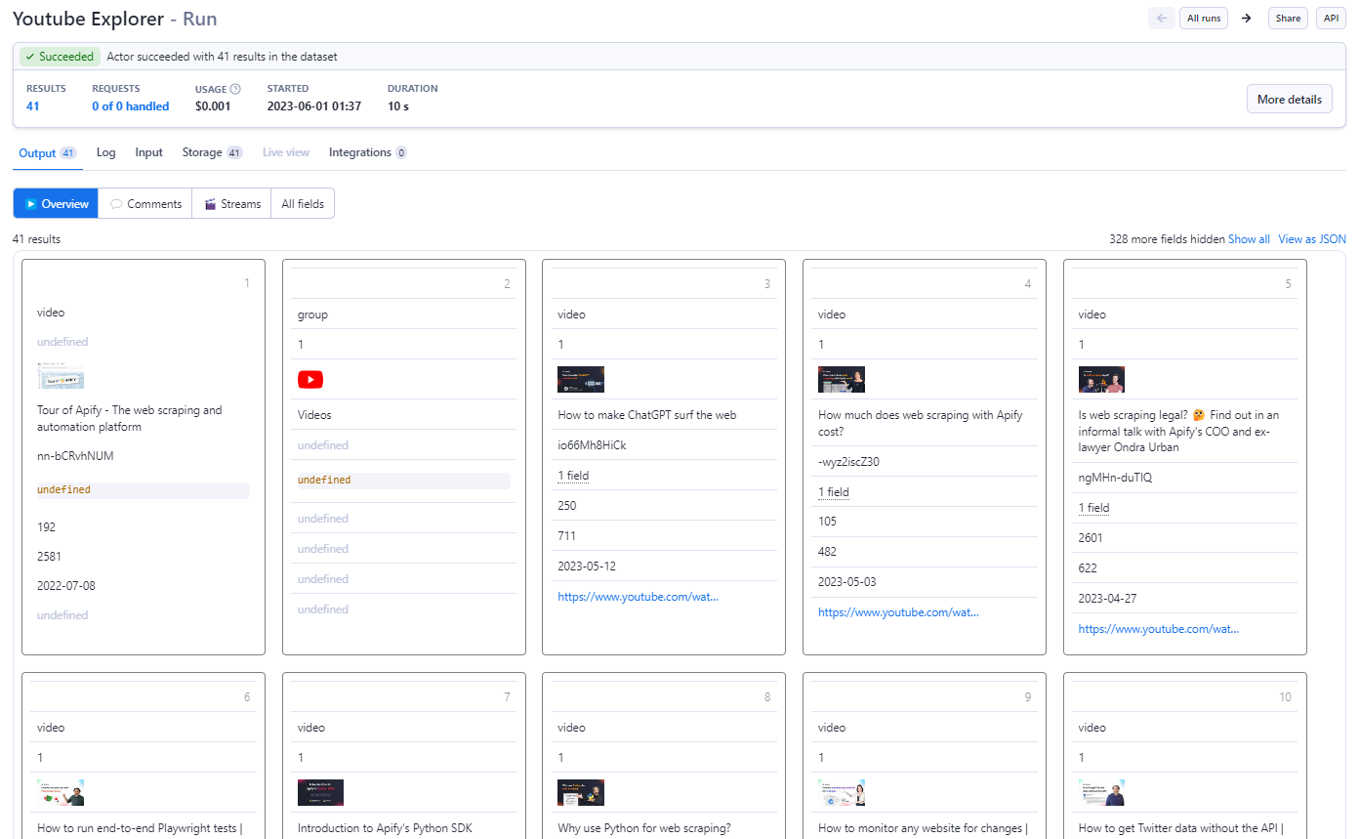Open the Integrations tab
Viewport: 1360px width, 839px height.
pyautogui.click(x=368, y=152)
